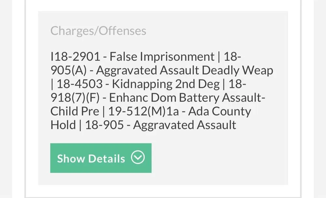Click statute code 905(A)
Viewport: 326px width, 198px height.
[x=68, y=71]
